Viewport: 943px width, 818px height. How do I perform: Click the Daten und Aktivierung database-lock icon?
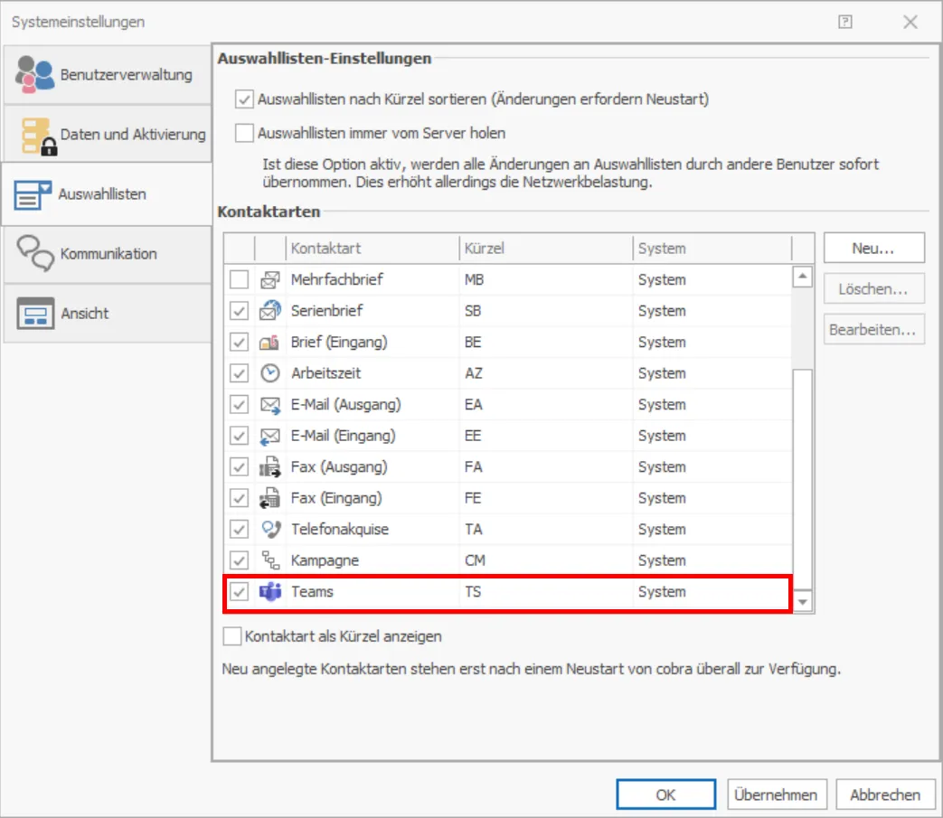pyautogui.click(x=39, y=136)
